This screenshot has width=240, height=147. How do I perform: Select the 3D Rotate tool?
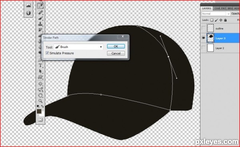click(x=40, y=84)
